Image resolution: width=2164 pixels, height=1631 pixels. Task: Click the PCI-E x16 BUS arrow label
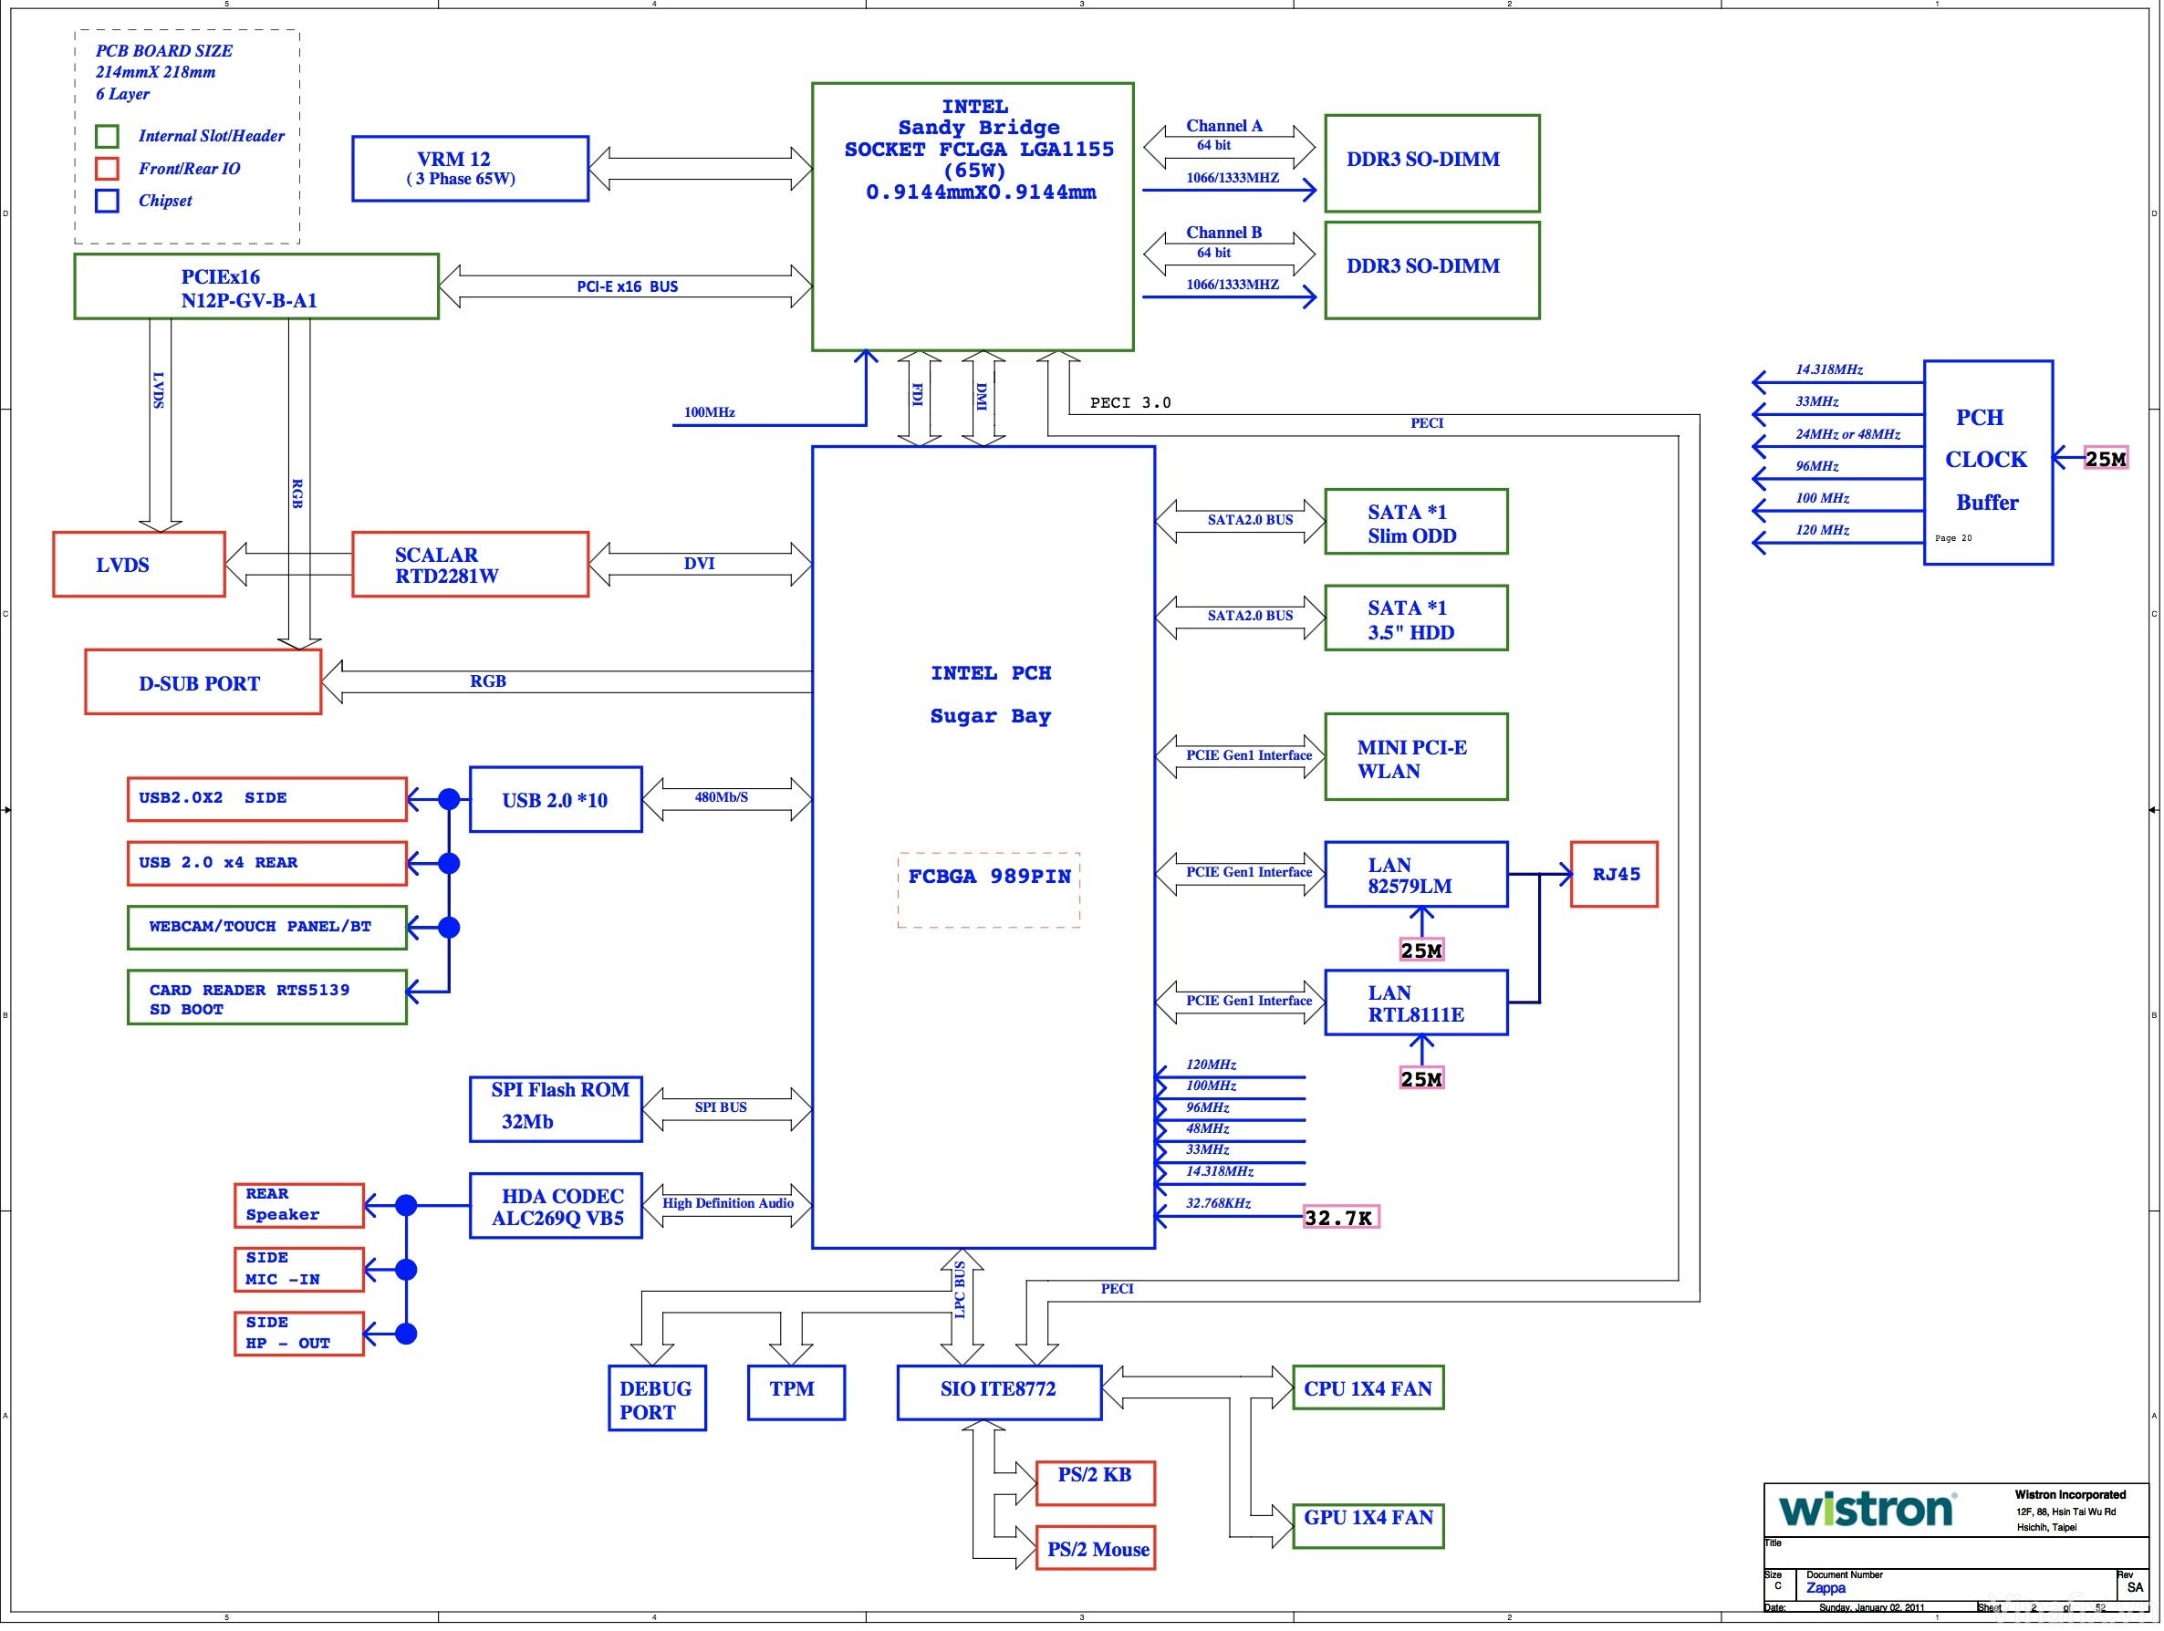coord(627,286)
